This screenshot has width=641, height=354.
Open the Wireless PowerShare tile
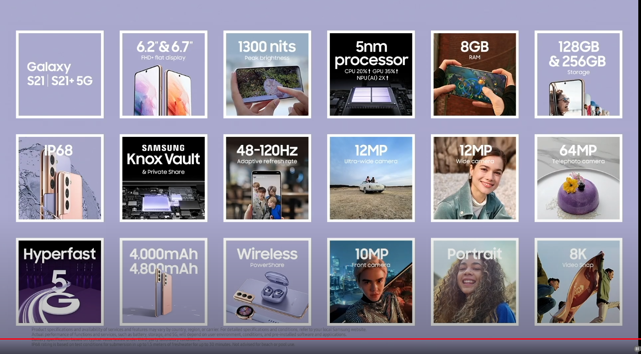[x=267, y=282]
